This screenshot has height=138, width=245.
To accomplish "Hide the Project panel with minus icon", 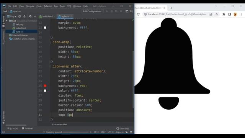I will (35, 16).
